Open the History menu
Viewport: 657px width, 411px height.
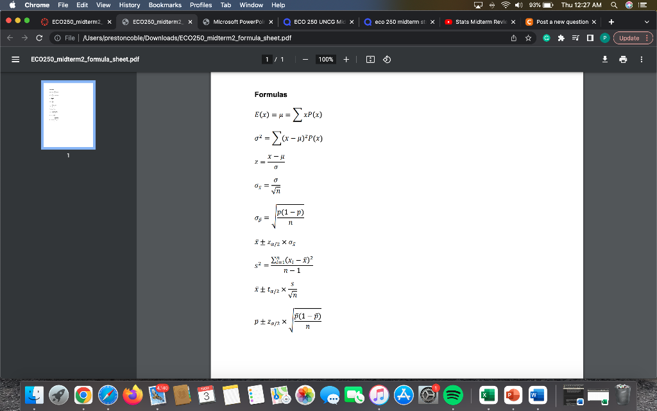coord(130,5)
